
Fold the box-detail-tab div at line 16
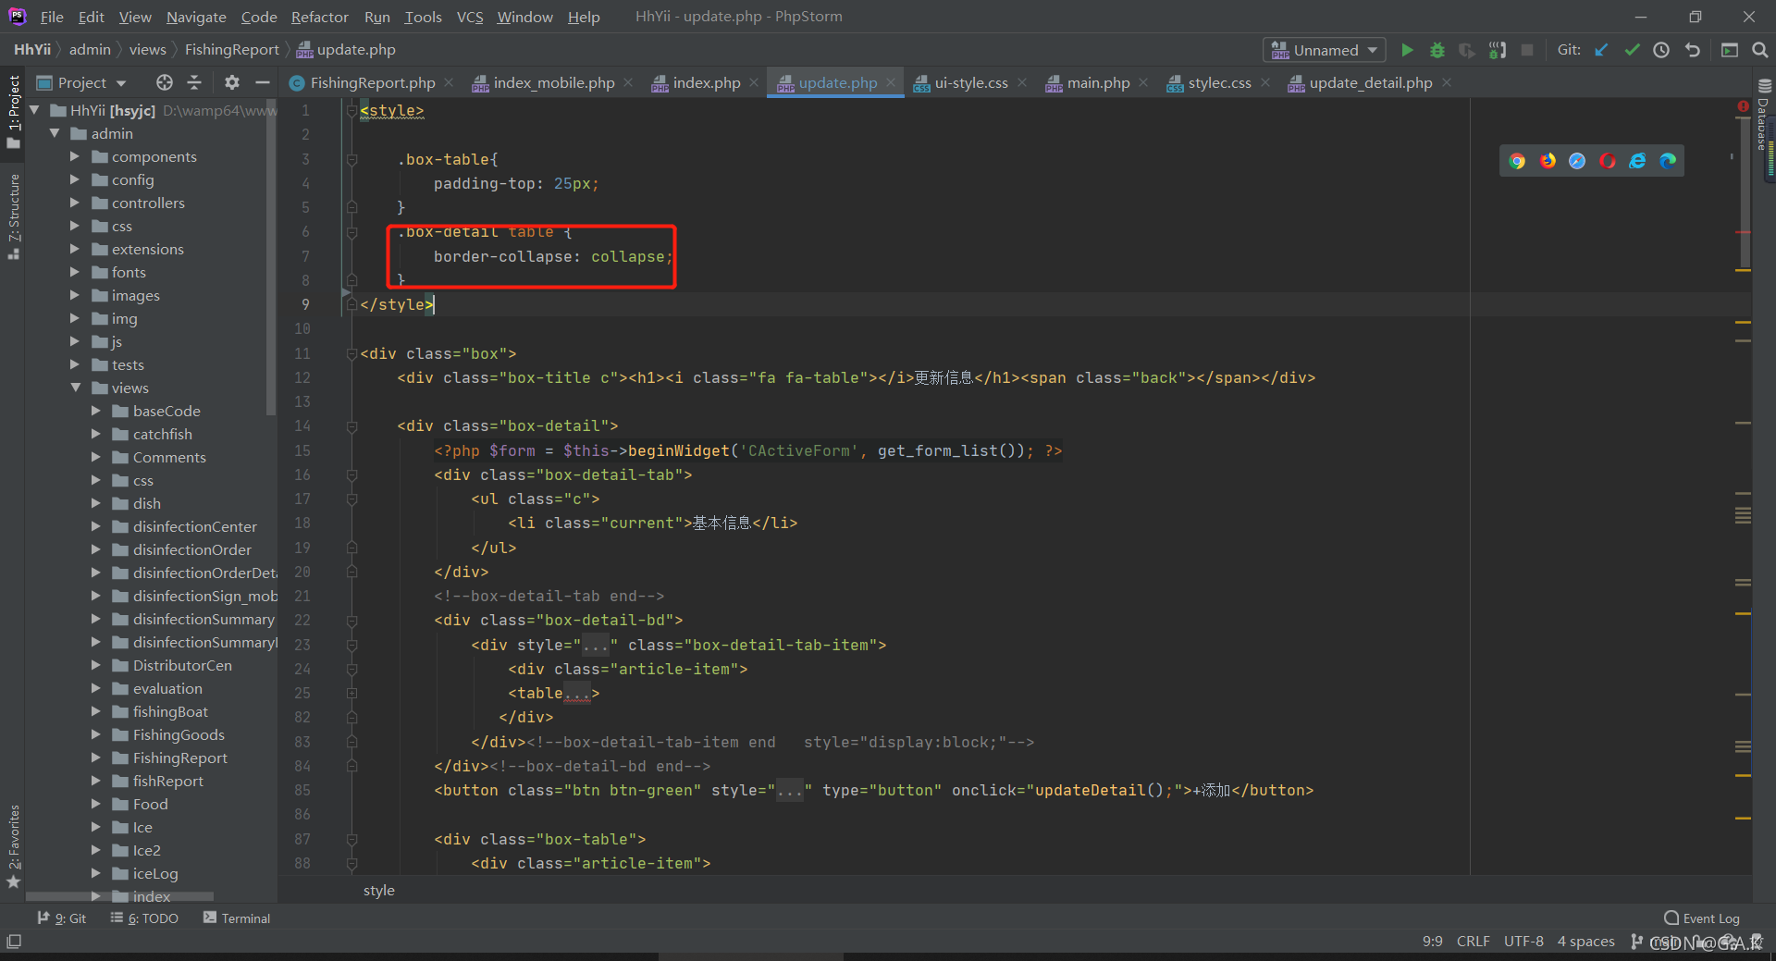(351, 475)
